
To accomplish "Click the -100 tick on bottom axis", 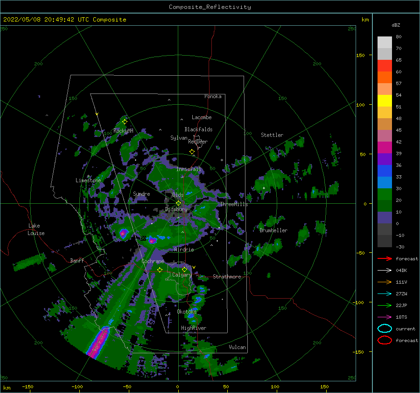I will [77, 386].
